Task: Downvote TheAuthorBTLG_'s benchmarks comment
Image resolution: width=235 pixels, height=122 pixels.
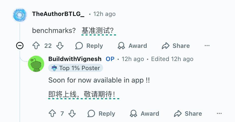Action: click(x=60, y=46)
